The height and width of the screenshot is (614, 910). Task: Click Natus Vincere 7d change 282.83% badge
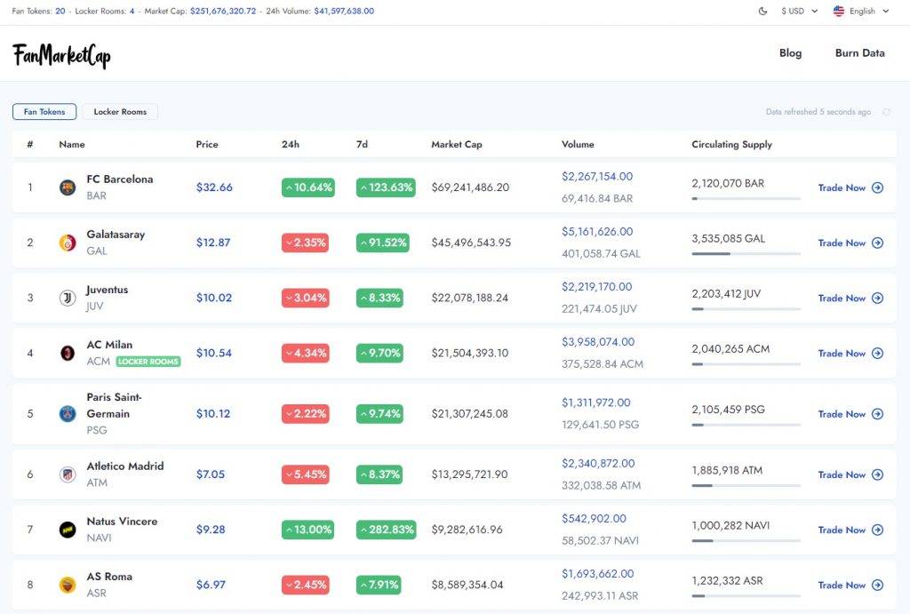coord(386,530)
